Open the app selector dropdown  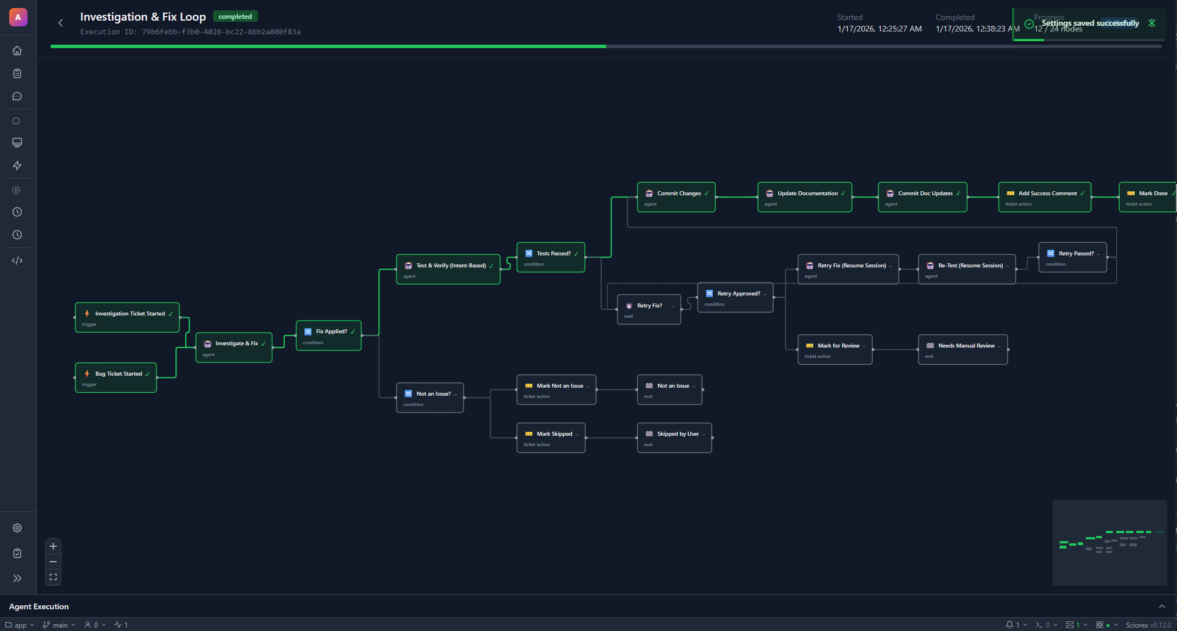[20, 625]
